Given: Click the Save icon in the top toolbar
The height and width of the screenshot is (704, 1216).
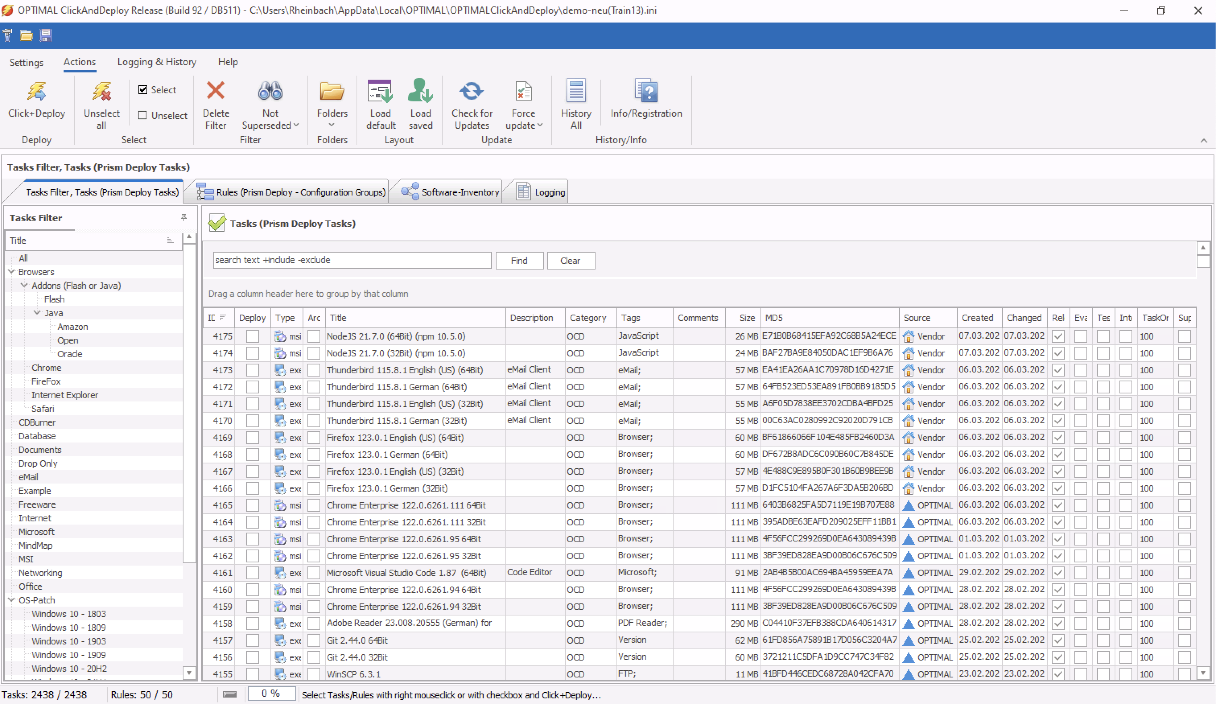Looking at the screenshot, I should 45,35.
